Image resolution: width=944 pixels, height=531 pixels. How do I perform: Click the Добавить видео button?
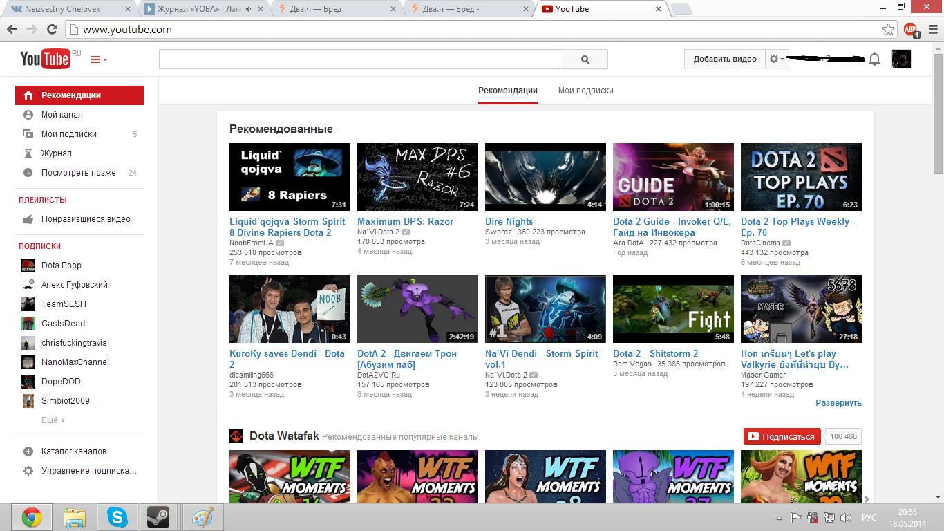click(x=725, y=59)
